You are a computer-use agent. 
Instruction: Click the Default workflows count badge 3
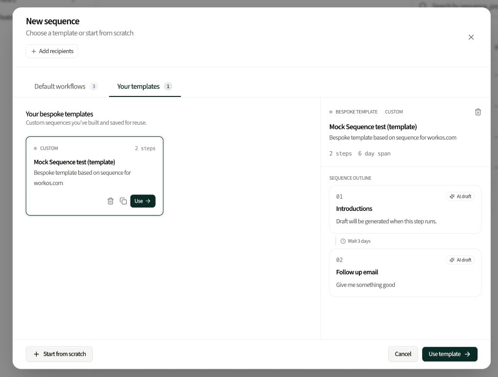tap(94, 86)
